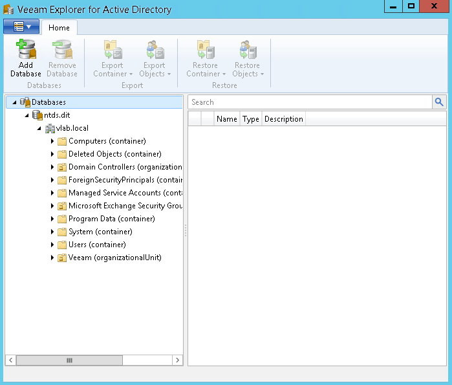
Task: Expand Microsoft Exchange Security Groups node
Action: (52, 206)
